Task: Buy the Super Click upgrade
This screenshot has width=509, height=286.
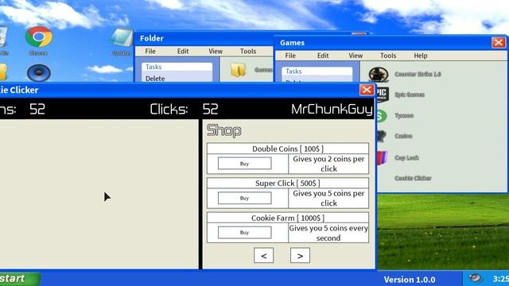Action: 244,198
